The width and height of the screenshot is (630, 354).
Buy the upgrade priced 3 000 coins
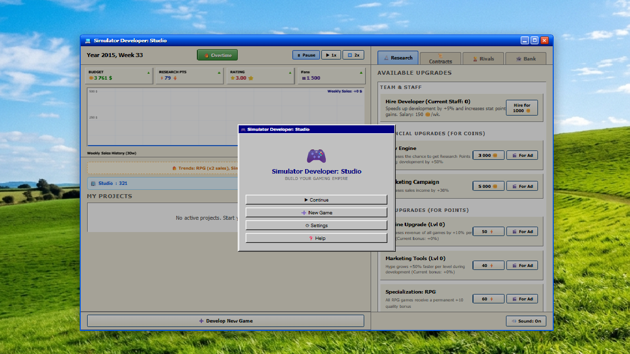coord(488,155)
